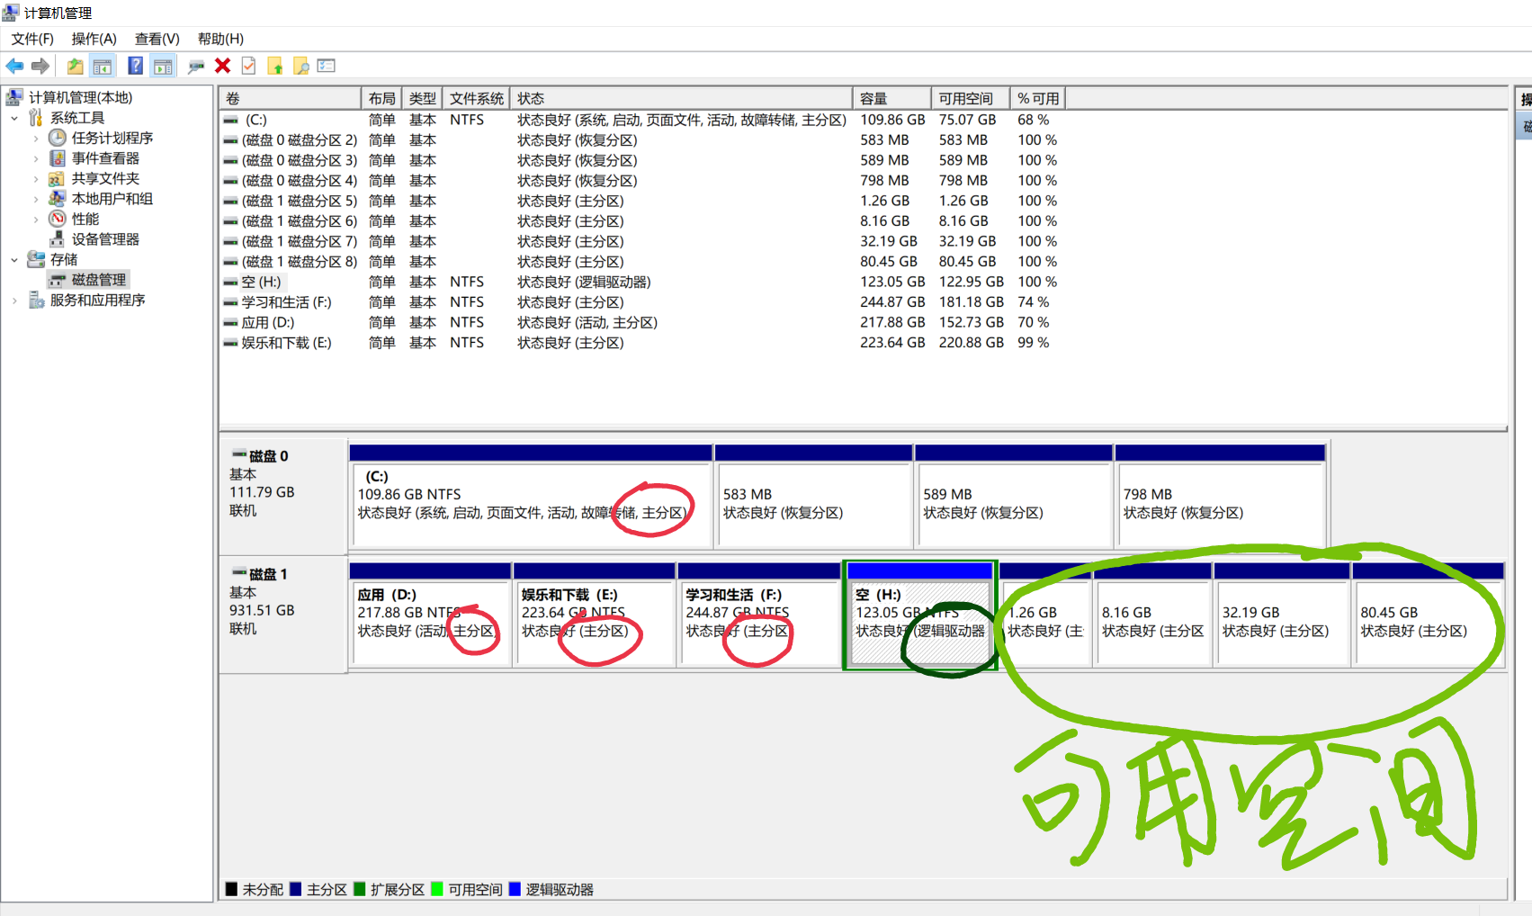Sort by the 布局 column header
This screenshot has width=1532, height=916.
pyautogui.click(x=381, y=98)
